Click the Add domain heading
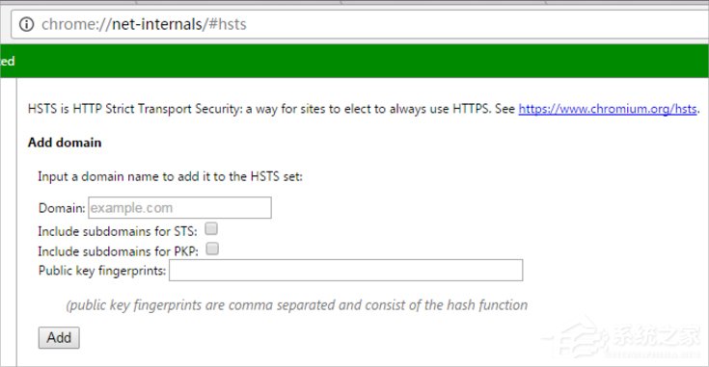 [65, 143]
